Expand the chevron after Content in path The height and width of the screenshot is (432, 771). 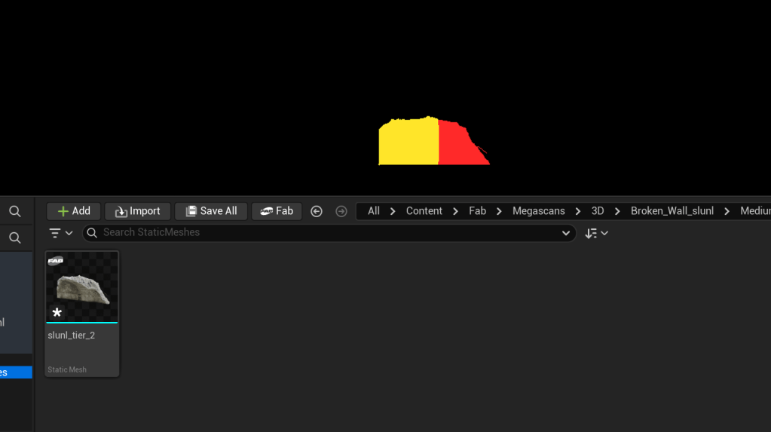(455, 211)
